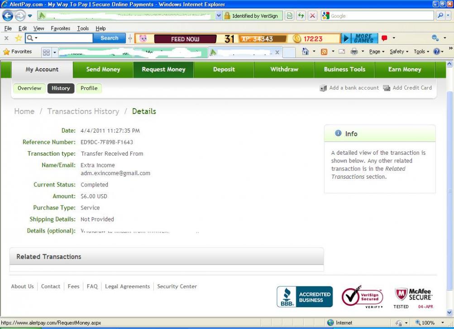
Task: Click the Refresh page icon
Action: coord(301,16)
